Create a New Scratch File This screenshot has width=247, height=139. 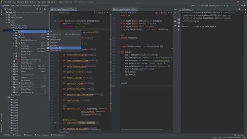[64, 34]
